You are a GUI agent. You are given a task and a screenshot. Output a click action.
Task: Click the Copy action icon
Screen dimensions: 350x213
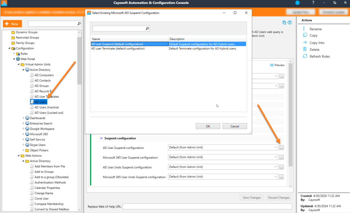pyautogui.click(x=305, y=35)
